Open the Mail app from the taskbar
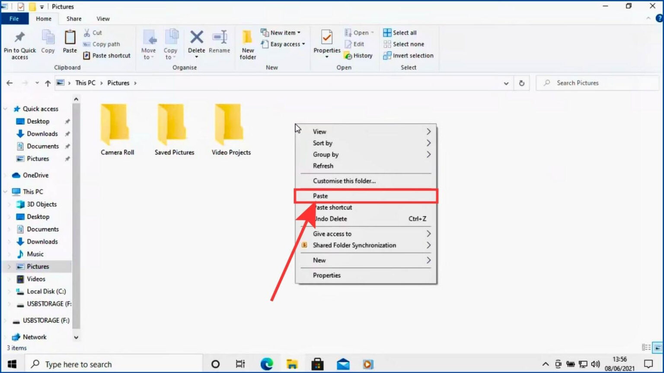Screen dimensions: 664x373 [x=344, y=364]
